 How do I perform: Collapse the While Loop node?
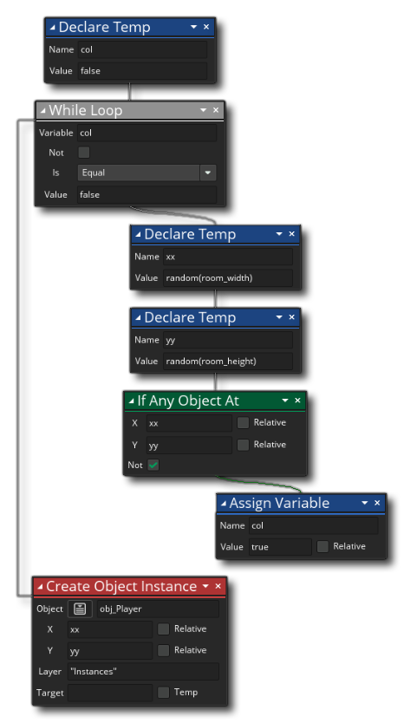[x=43, y=111]
